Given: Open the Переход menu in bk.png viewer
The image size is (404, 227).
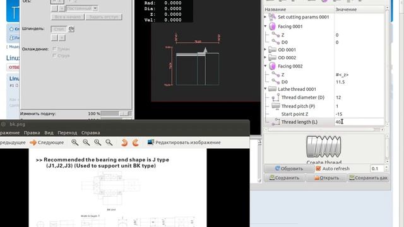Looking at the screenshot, I should coord(68,133).
